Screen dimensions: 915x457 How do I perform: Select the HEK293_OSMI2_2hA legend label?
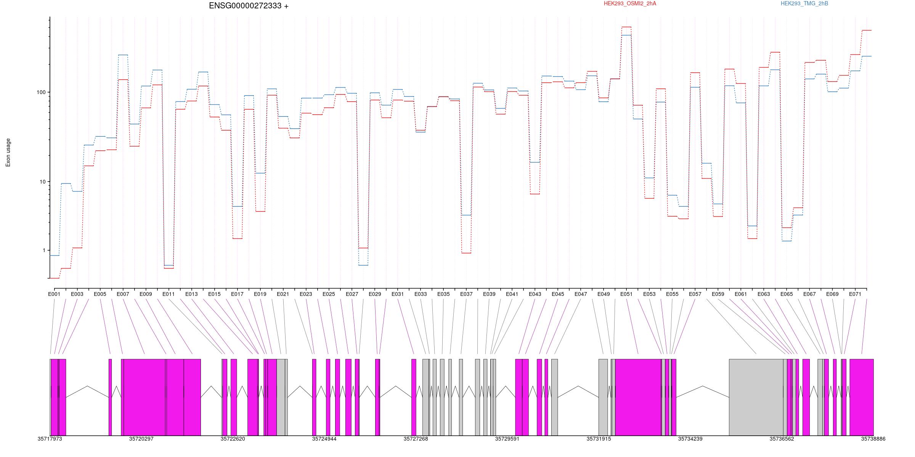pos(630,3)
